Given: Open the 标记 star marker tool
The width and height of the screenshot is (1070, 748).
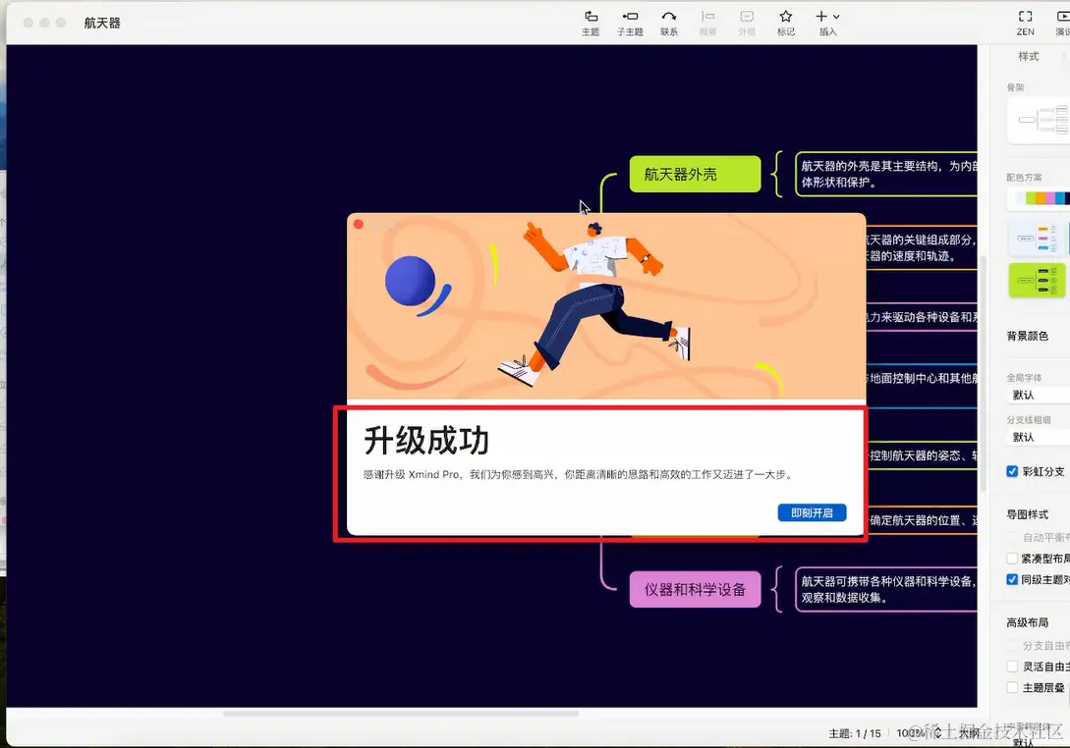Looking at the screenshot, I should [x=786, y=23].
